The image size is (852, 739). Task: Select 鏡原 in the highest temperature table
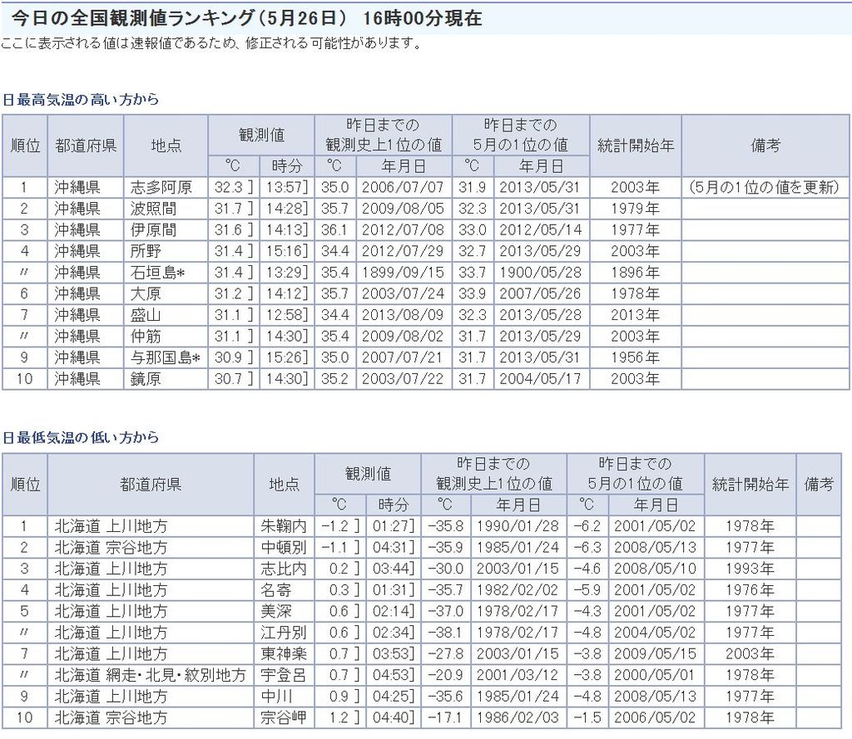click(148, 379)
